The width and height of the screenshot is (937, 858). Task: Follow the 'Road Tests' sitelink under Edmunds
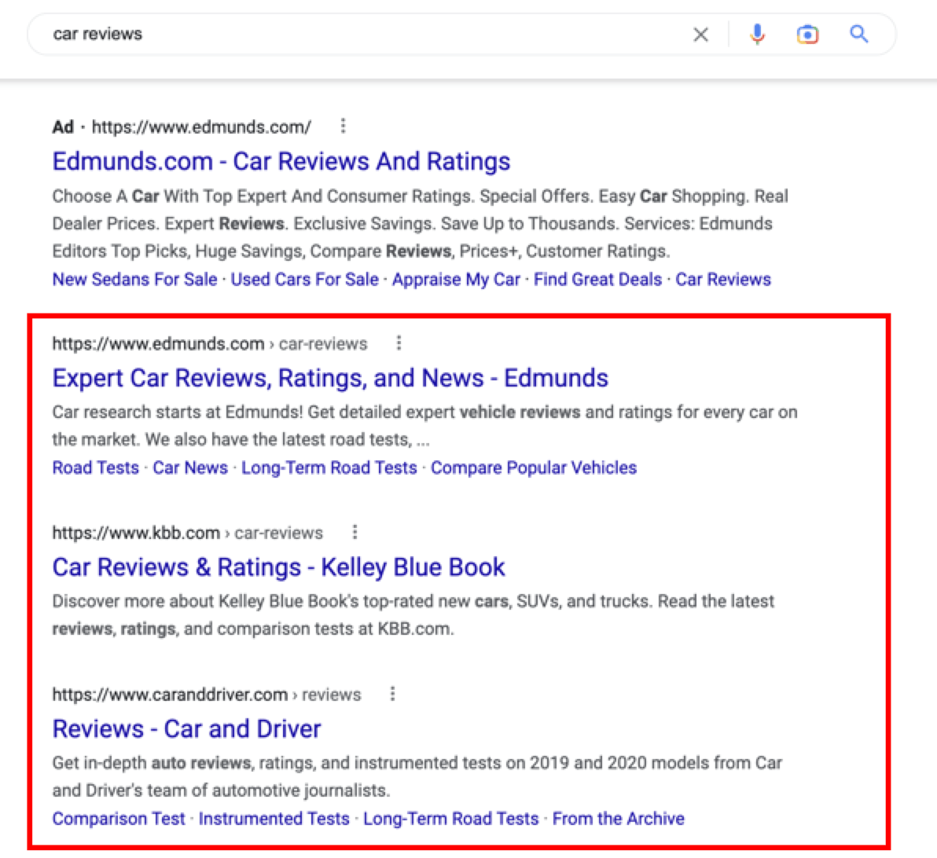(x=96, y=467)
